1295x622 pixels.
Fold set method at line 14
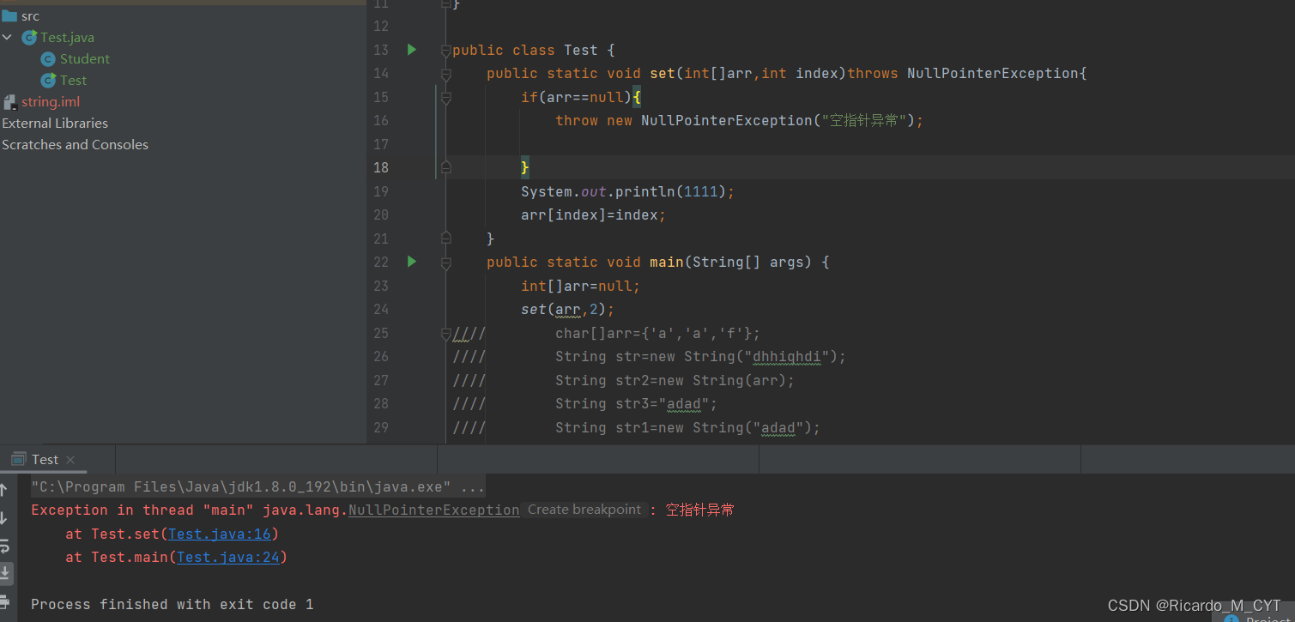[445, 74]
